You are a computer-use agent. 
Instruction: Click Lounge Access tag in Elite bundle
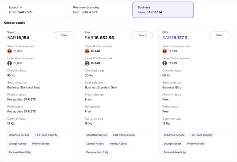pyautogui.click(x=173, y=144)
